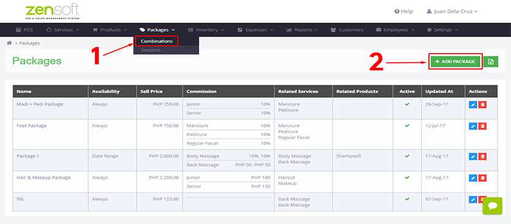This screenshot has width=511, height=224.
Task: Click 'PHP 123.00' sell price
Action: coord(165,199)
